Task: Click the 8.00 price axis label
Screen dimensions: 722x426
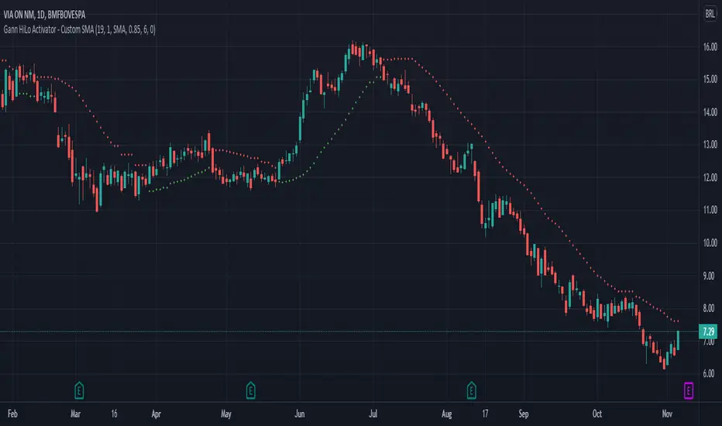Action: pyautogui.click(x=710, y=308)
